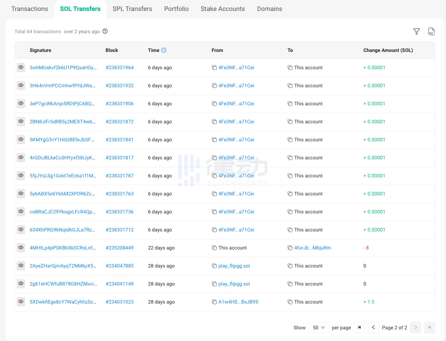
Task: Open the 4furJb...MbjuRm account link
Action: coord(312,248)
